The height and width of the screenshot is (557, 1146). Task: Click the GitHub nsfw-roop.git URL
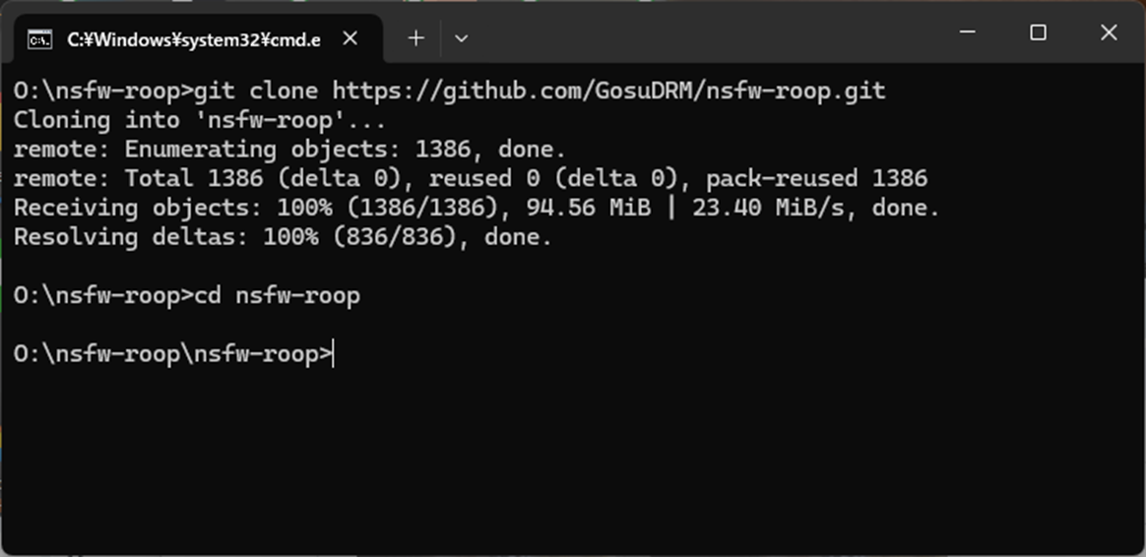pyautogui.click(x=608, y=92)
